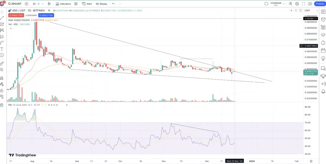Open the Hotlists flame icon
Screen dimensions: 326x164
click(x=323, y=43)
